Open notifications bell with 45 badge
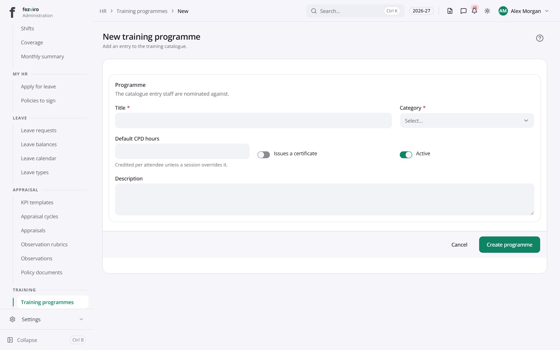 pos(474,11)
